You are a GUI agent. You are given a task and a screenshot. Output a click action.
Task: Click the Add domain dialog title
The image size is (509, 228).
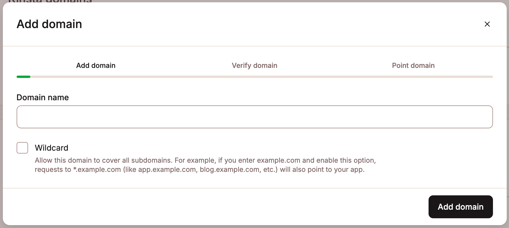point(49,24)
